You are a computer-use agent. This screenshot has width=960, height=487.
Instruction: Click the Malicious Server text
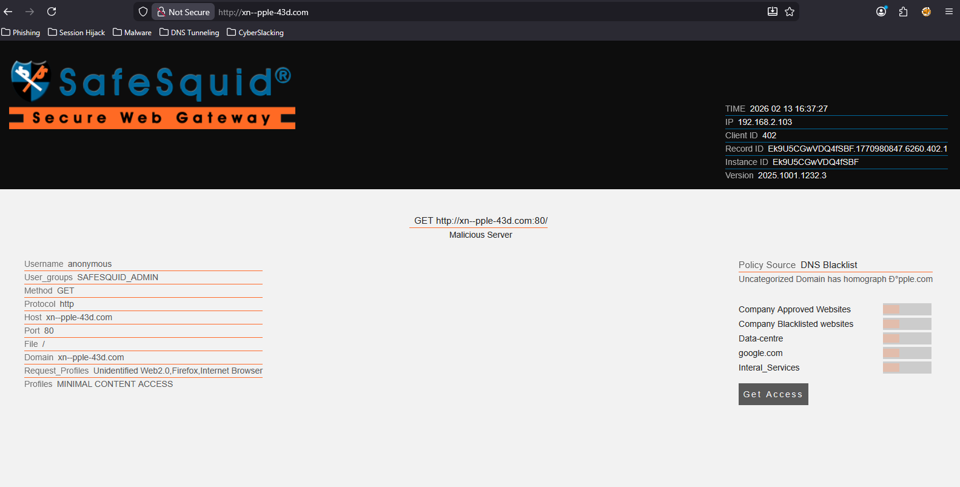[481, 235]
